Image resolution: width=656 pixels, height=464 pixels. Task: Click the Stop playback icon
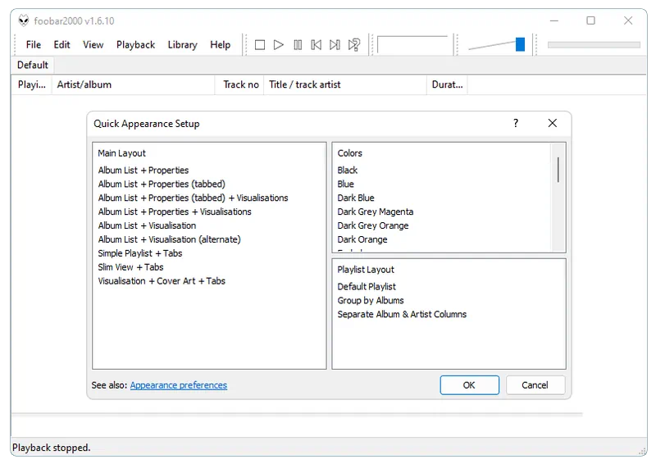(260, 45)
